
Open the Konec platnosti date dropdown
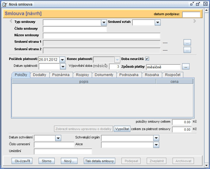click(x=117, y=60)
